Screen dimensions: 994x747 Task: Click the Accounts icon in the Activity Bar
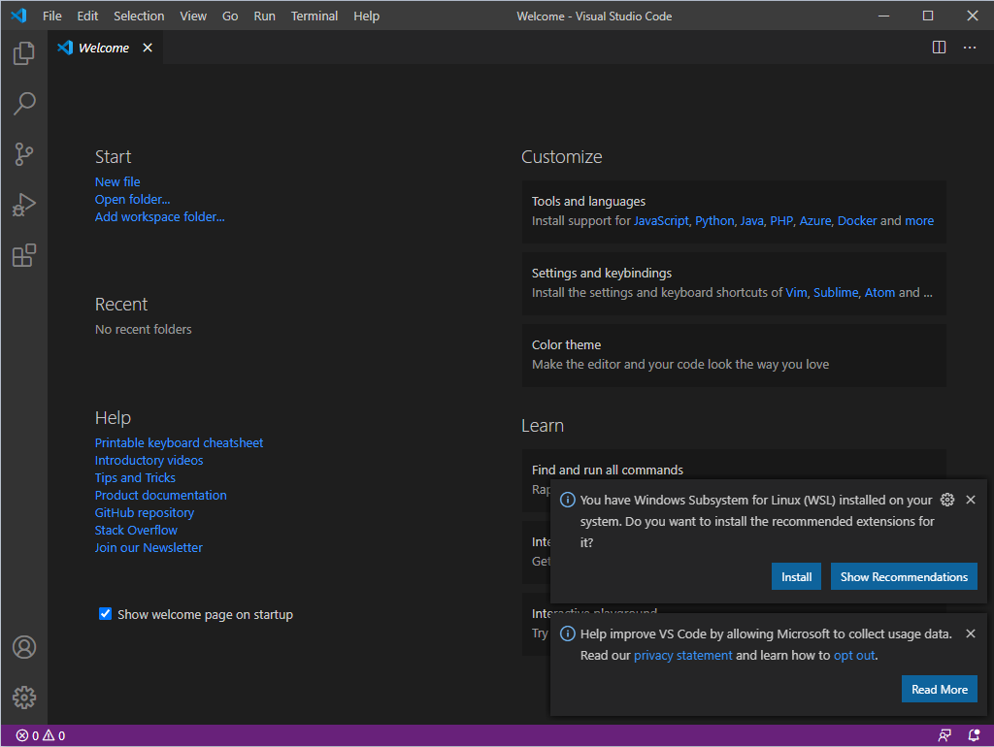[x=23, y=647]
